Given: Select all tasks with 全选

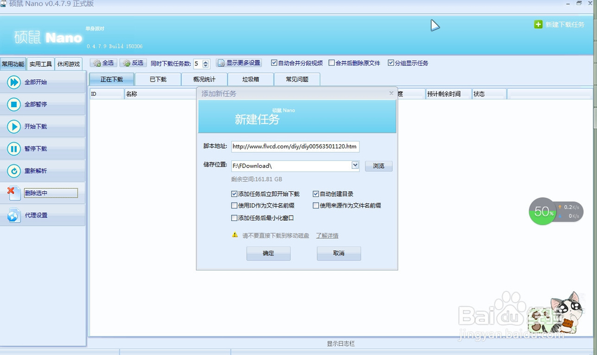Looking at the screenshot, I should [103, 63].
